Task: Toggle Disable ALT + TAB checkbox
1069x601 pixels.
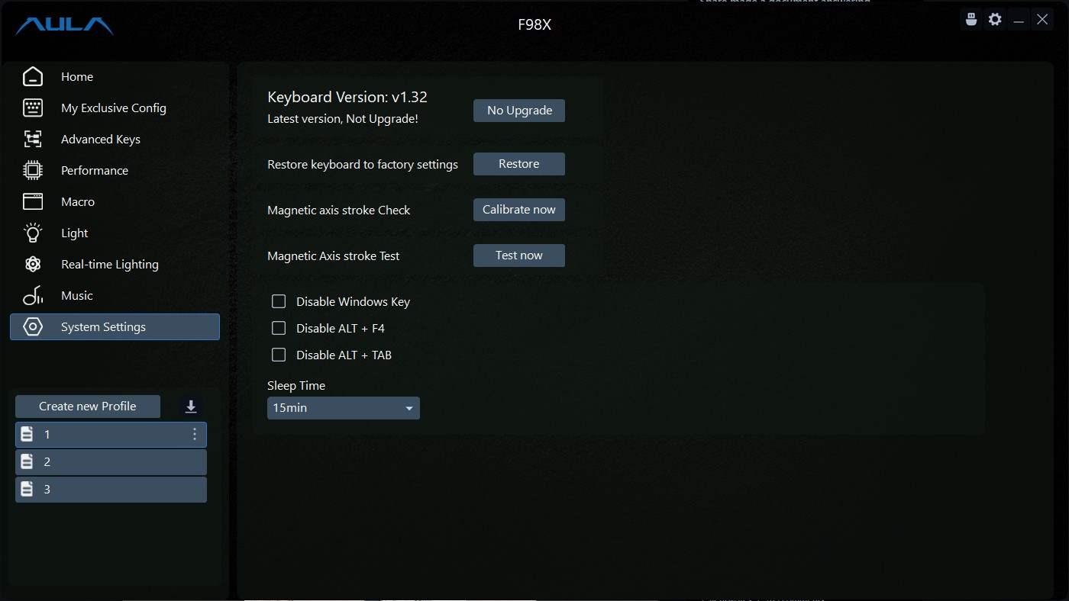Action: coord(279,355)
